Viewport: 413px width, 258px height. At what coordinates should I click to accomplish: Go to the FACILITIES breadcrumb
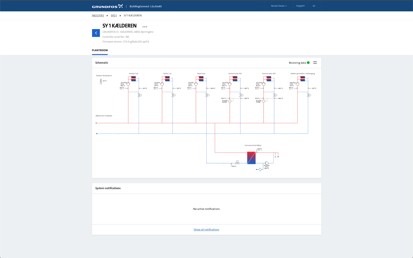(x=98, y=15)
